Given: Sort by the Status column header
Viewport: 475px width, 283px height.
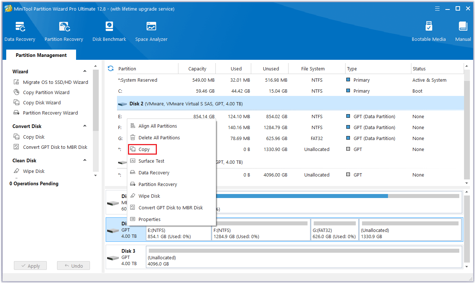Looking at the screenshot, I should pyautogui.click(x=437, y=69).
